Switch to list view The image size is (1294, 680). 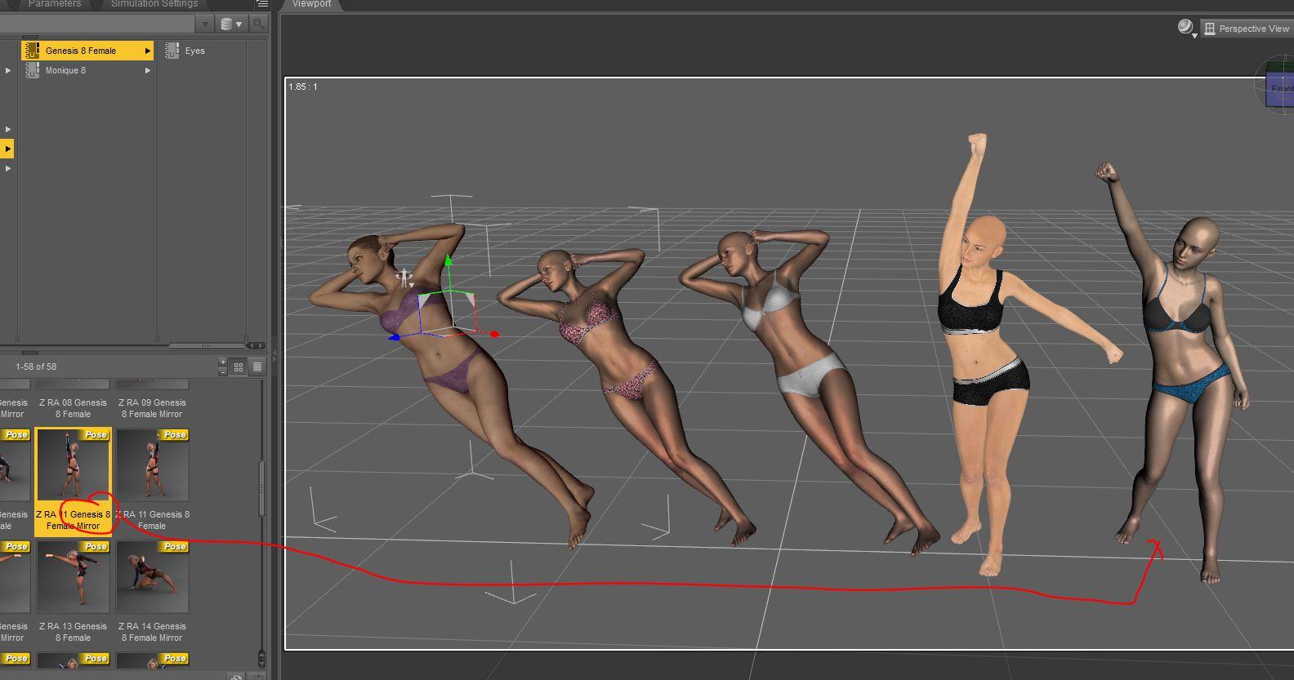257,367
